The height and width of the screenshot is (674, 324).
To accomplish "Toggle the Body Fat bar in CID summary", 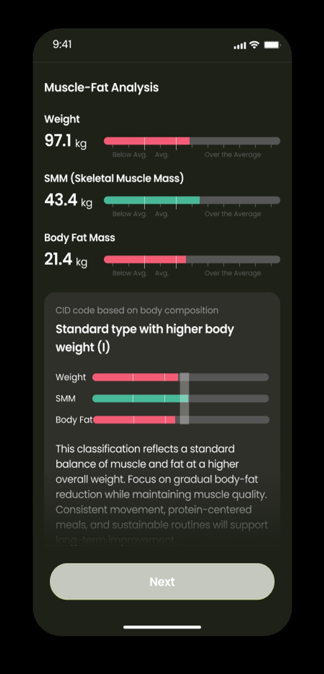I will 181,419.
